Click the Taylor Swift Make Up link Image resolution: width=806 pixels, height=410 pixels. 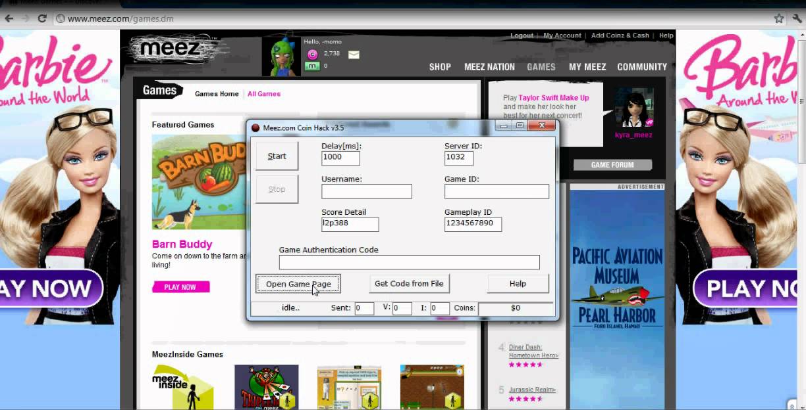point(554,98)
